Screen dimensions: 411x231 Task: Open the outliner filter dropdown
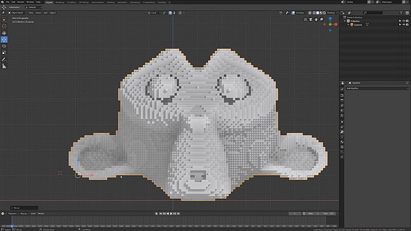[x=402, y=13]
